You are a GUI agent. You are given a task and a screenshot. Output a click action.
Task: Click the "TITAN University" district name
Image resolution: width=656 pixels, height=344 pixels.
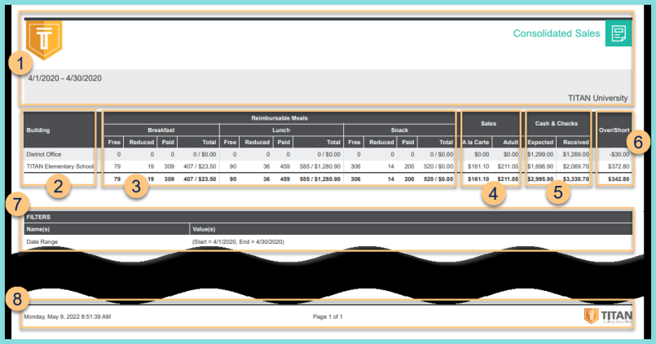(x=597, y=98)
